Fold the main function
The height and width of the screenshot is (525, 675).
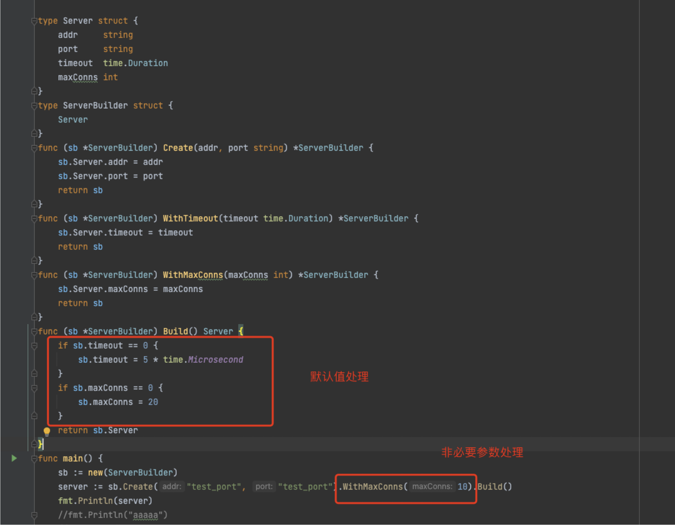coord(34,458)
